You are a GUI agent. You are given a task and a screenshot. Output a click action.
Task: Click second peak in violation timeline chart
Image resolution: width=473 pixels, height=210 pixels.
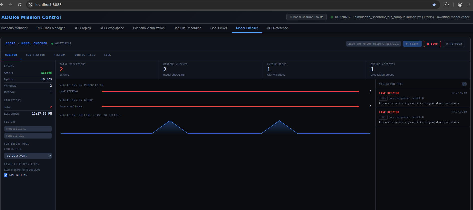[x=279, y=121]
